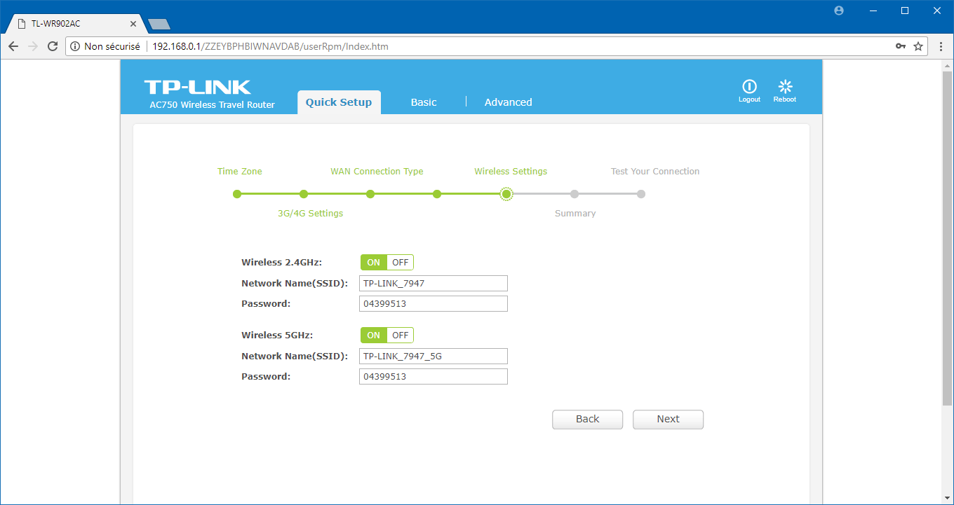Click the Time Zone step marker
This screenshot has width=954, height=505.
[x=237, y=194]
